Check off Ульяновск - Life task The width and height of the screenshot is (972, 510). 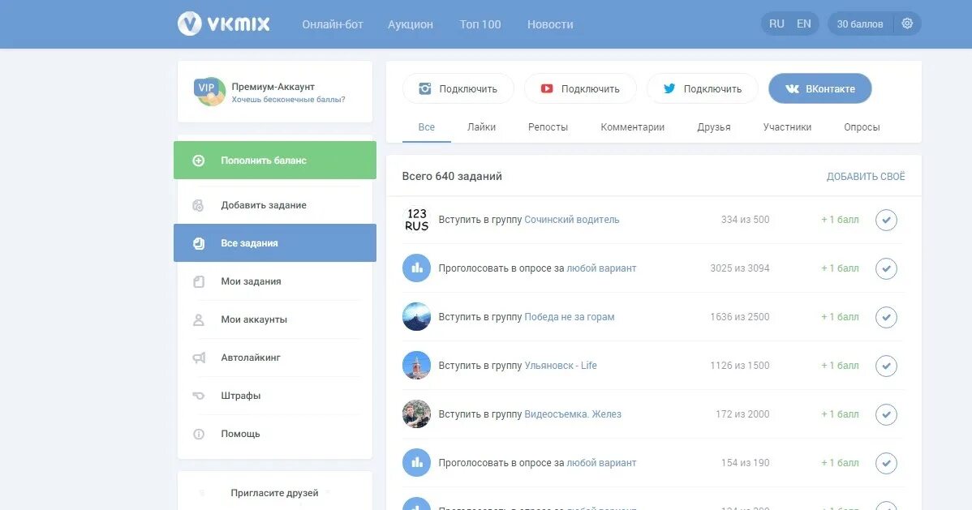click(886, 366)
